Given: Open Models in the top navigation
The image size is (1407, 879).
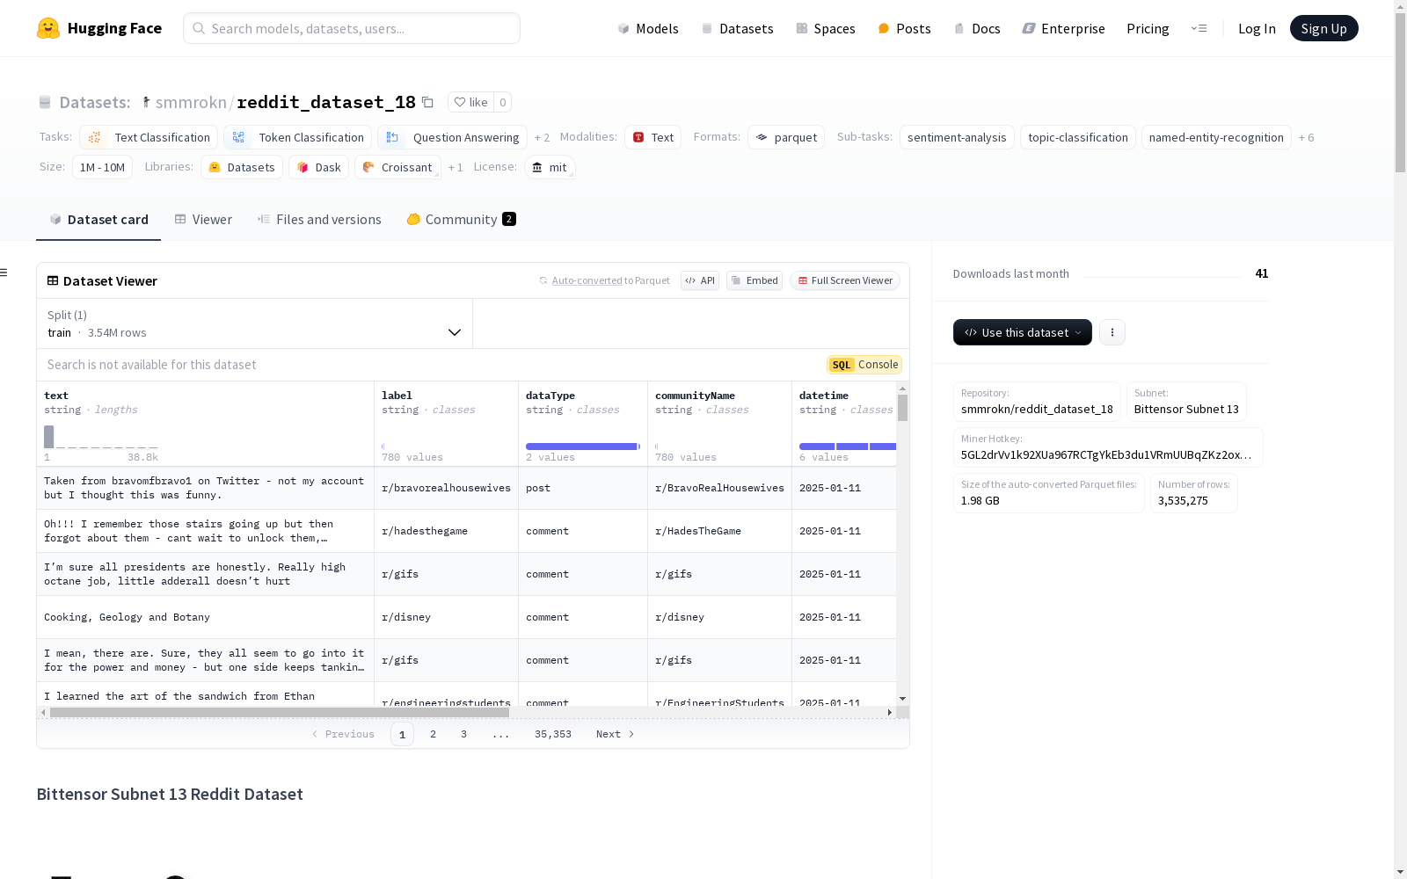Looking at the screenshot, I should point(648,28).
